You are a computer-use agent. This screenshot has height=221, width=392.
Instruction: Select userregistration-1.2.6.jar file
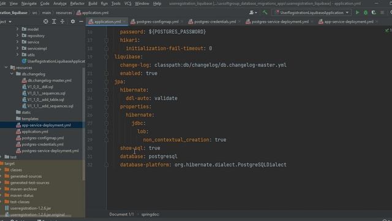[28, 208]
